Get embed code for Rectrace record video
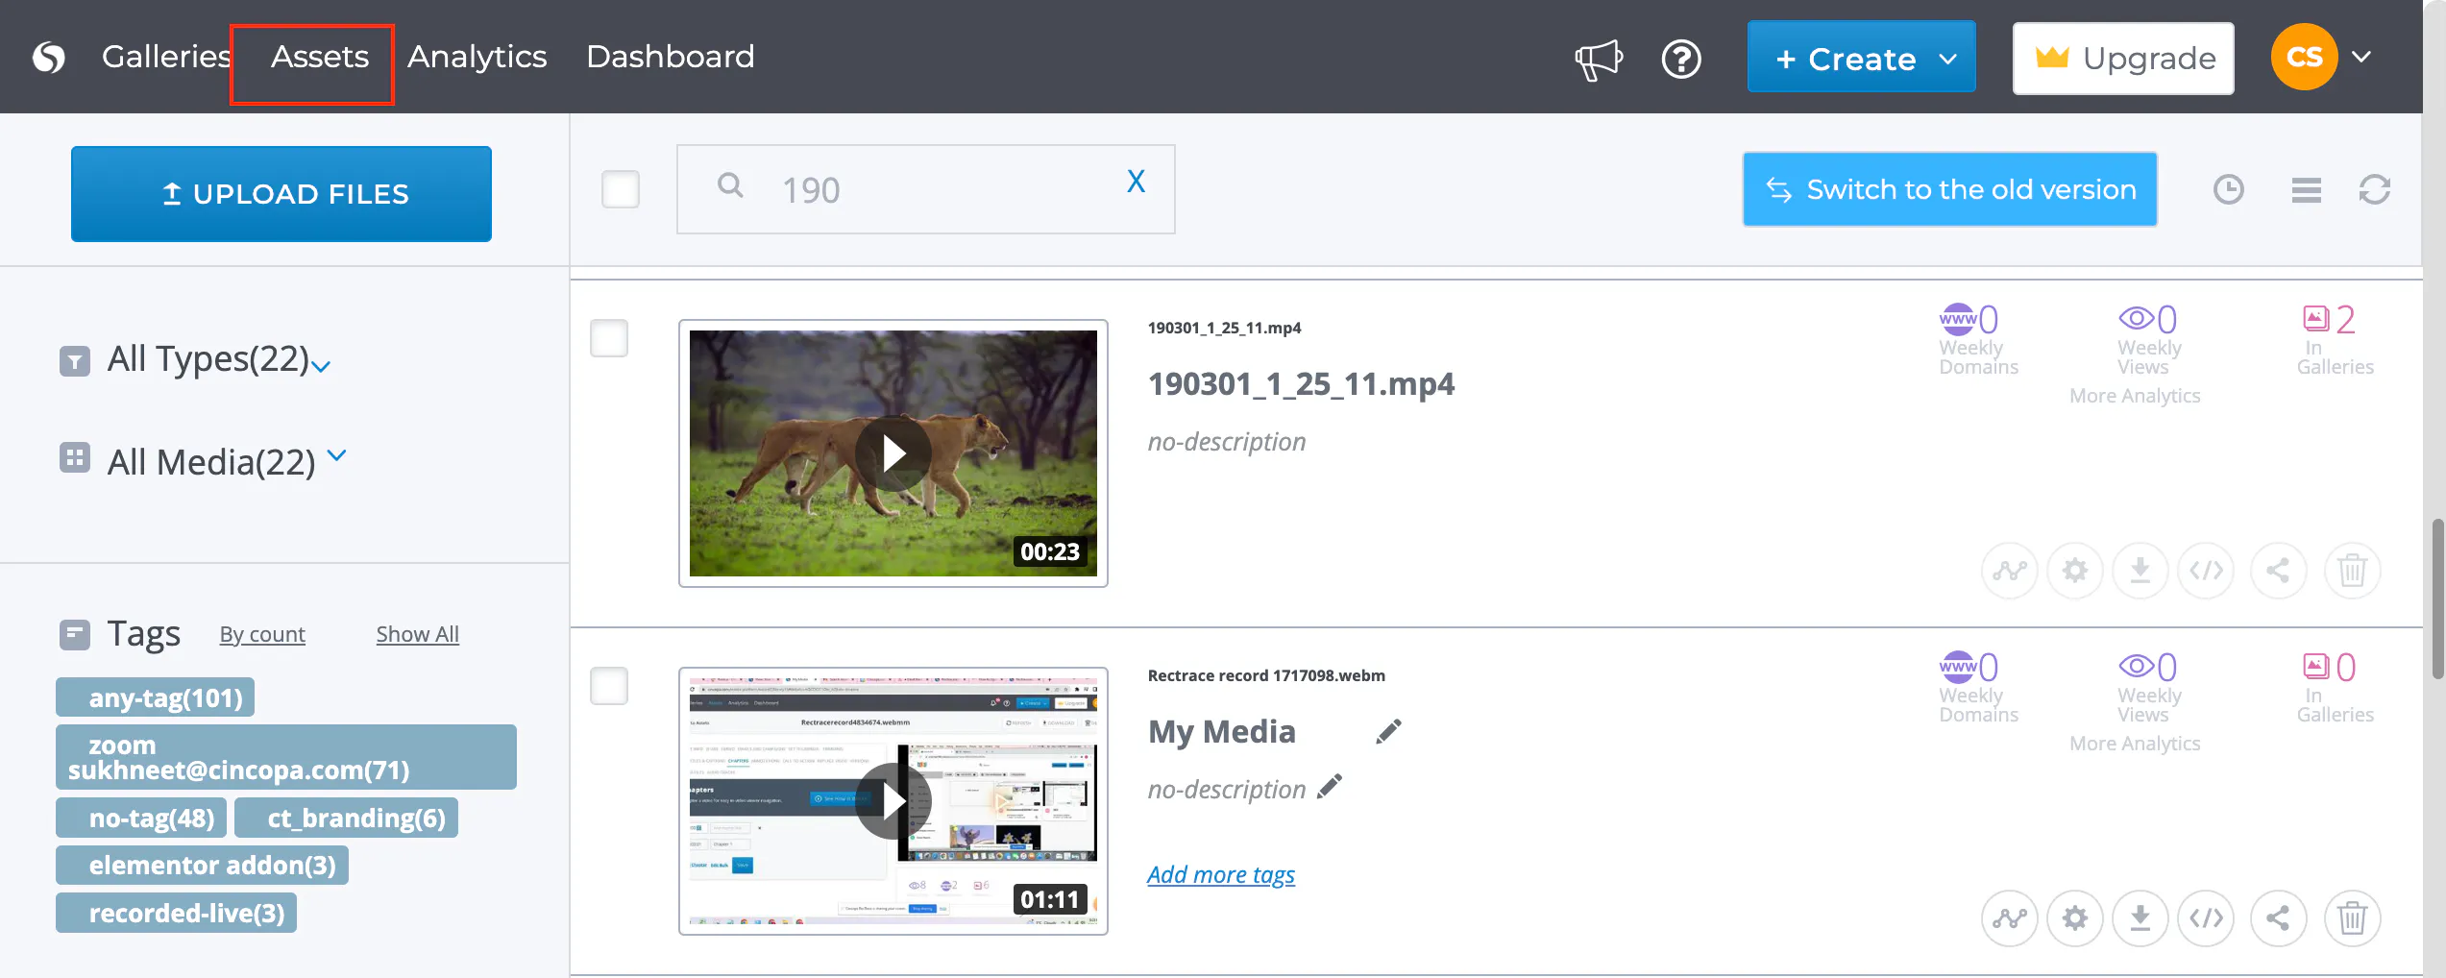The width and height of the screenshot is (2446, 978). (x=2206, y=918)
